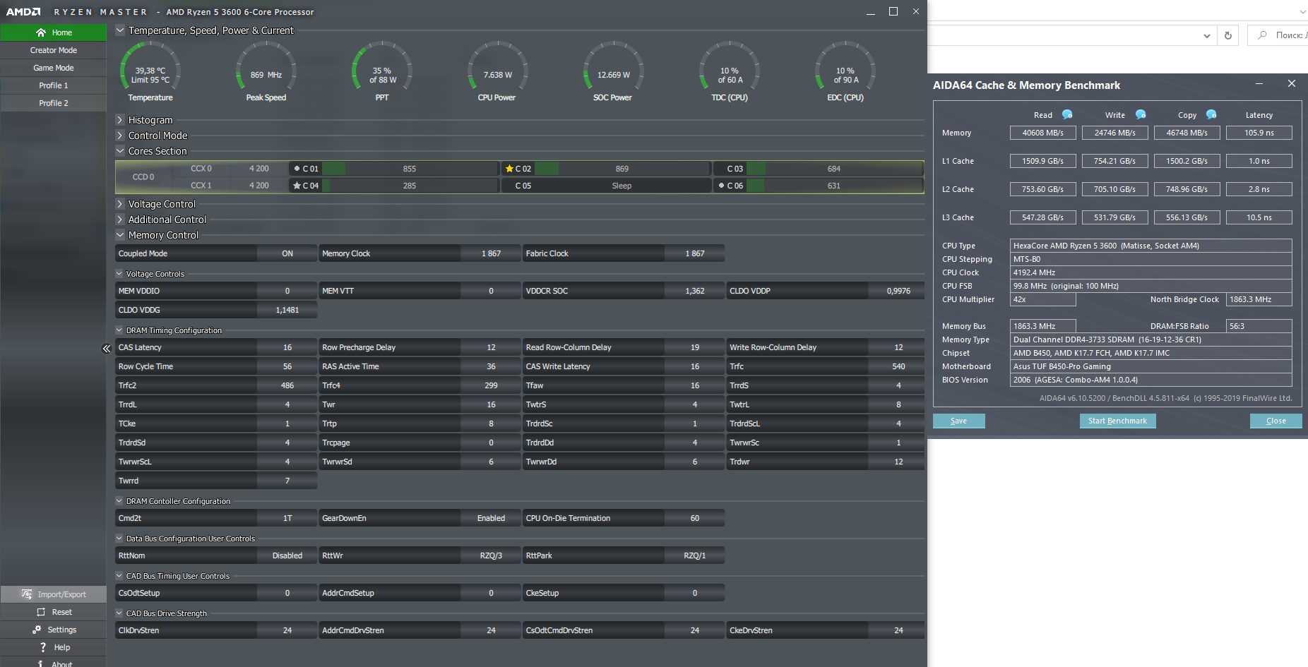Open Ryzen Master Settings

[54, 630]
